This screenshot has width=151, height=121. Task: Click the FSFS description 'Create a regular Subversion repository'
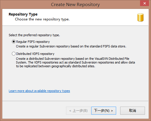click(71, 46)
